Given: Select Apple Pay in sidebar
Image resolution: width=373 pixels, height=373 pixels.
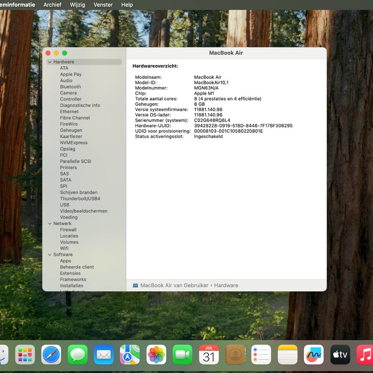Looking at the screenshot, I should click(x=71, y=74).
